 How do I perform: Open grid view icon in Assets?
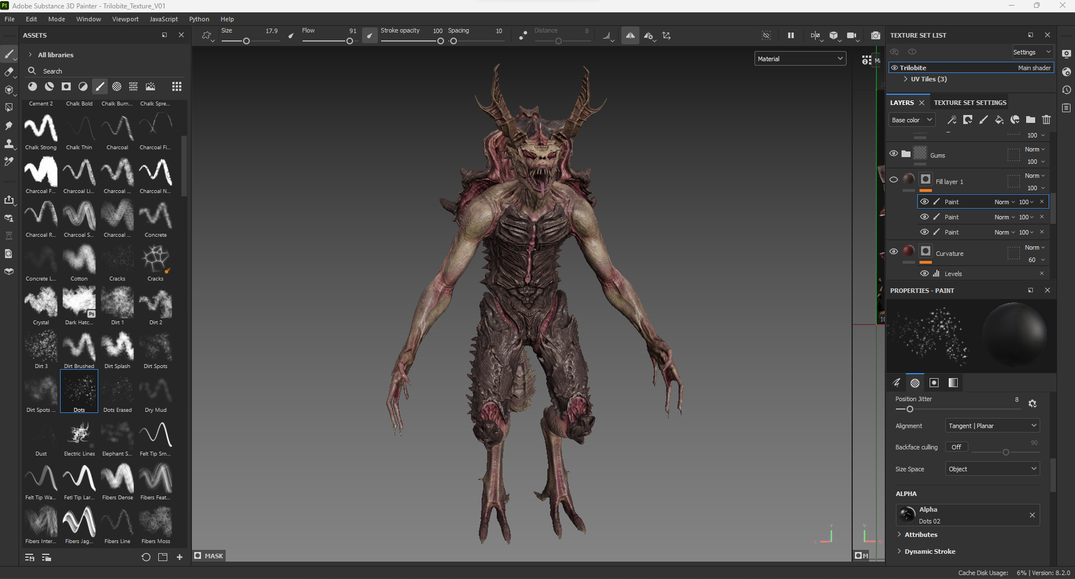(177, 86)
